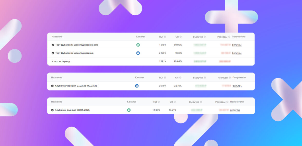Open campaign Клубника, дыня до 08.04.2025
The width and height of the screenshot is (302, 146).
click(x=72, y=110)
